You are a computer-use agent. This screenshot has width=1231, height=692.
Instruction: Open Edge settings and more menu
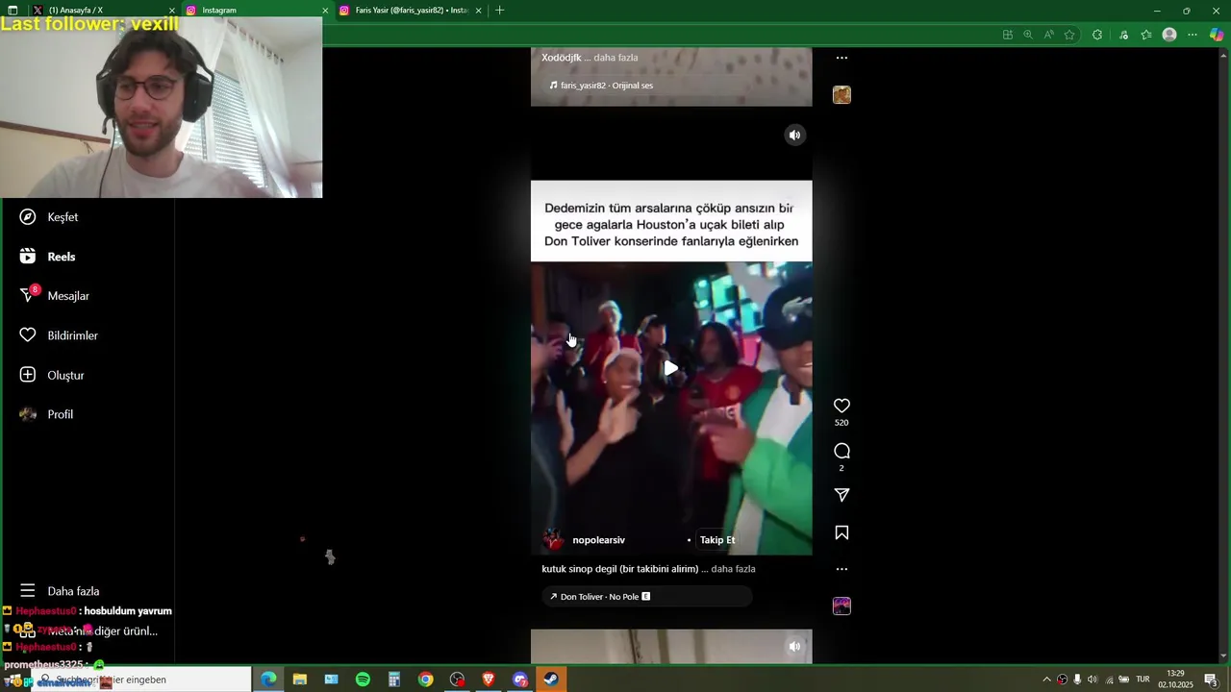pyautogui.click(x=1193, y=35)
